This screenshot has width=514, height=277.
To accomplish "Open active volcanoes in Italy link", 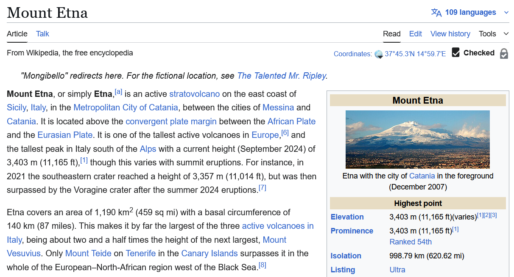I will (x=278, y=226).
